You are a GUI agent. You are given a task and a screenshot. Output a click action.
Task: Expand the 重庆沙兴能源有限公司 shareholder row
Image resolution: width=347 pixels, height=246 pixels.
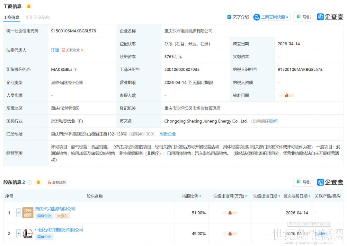[19, 213]
